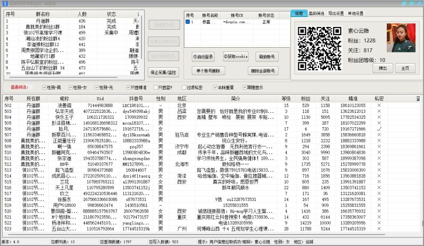Screen dimensions: 424x246
Task: Open the 高级筛选 tab
Action: click(x=316, y=13)
